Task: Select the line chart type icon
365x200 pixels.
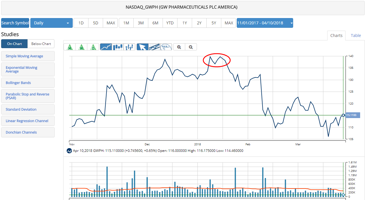Action: click(x=106, y=47)
